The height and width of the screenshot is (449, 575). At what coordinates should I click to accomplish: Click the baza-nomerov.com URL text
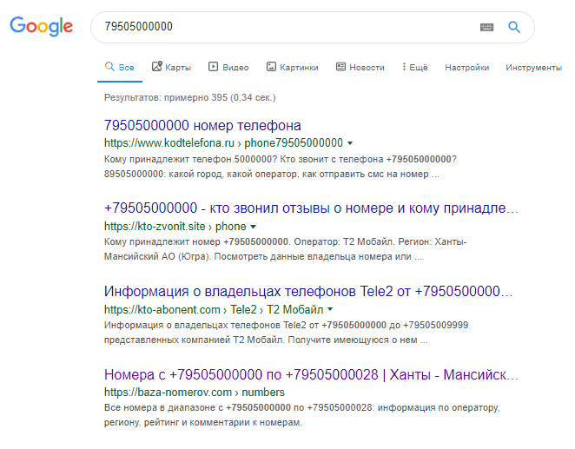(194, 393)
